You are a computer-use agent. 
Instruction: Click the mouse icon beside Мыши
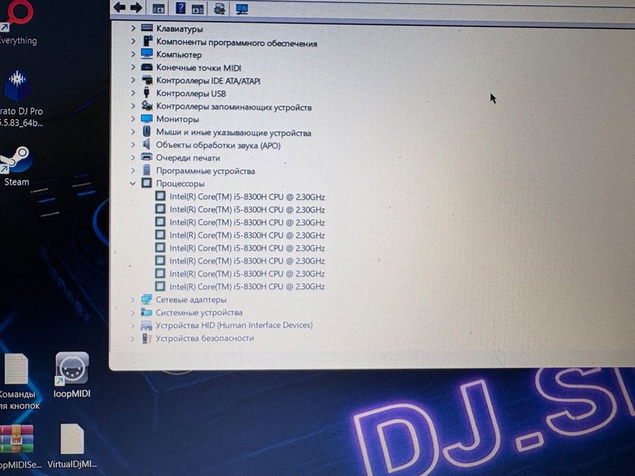tap(146, 131)
